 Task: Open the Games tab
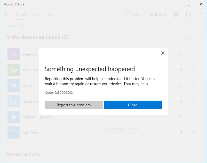(53, 15)
